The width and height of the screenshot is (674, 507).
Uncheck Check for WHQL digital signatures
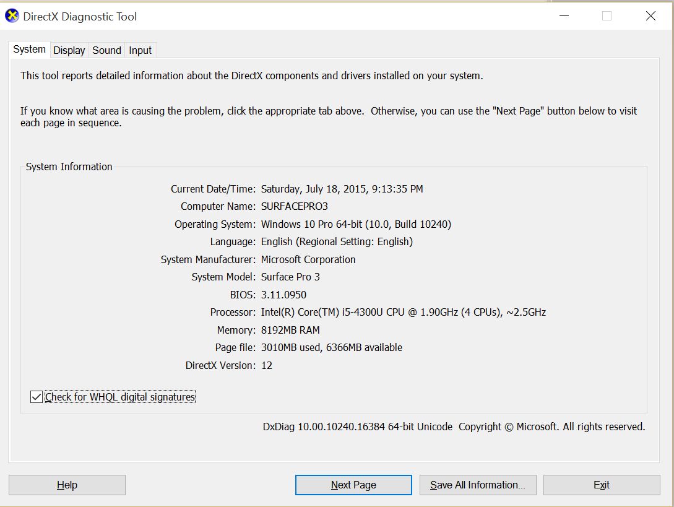[x=37, y=397]
